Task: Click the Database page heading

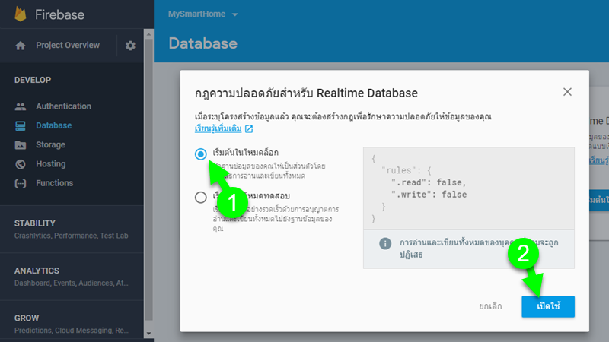Action: 202,43
